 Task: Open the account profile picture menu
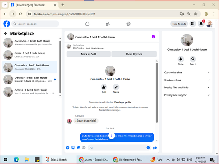point(209,24)
